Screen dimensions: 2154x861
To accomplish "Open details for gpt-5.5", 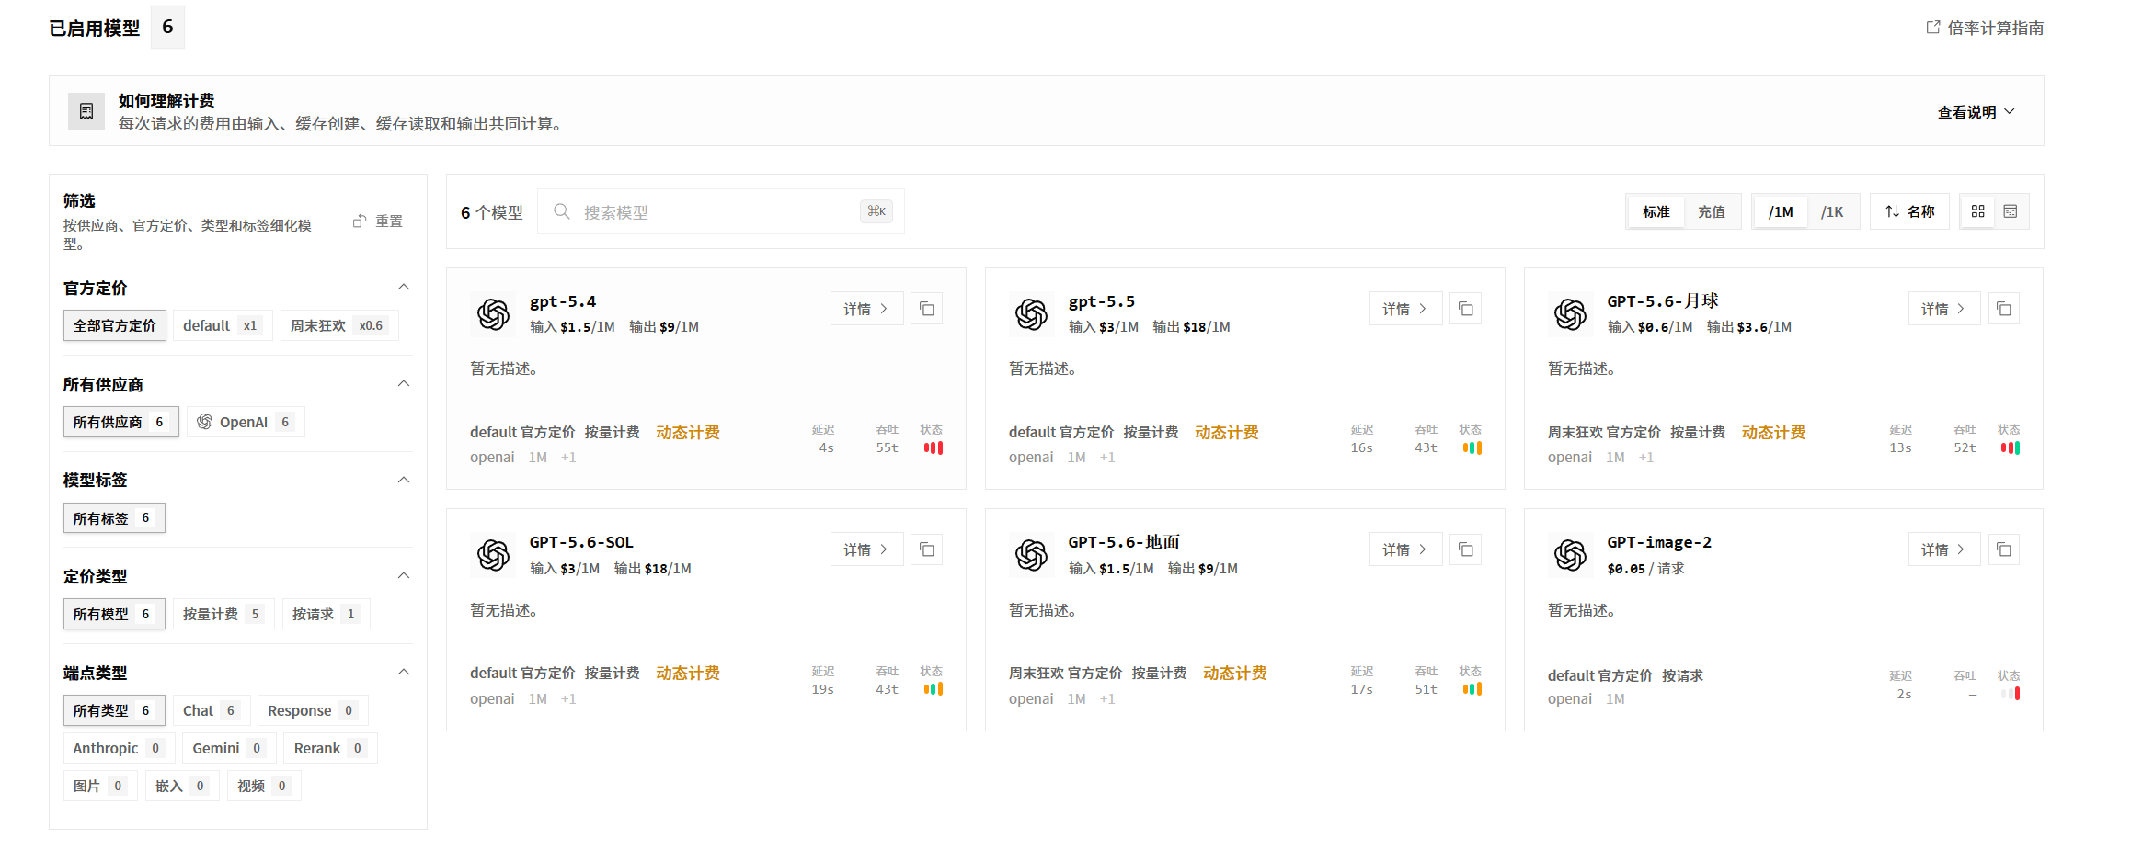I will pyautogui.click(x=1405, y=309).
